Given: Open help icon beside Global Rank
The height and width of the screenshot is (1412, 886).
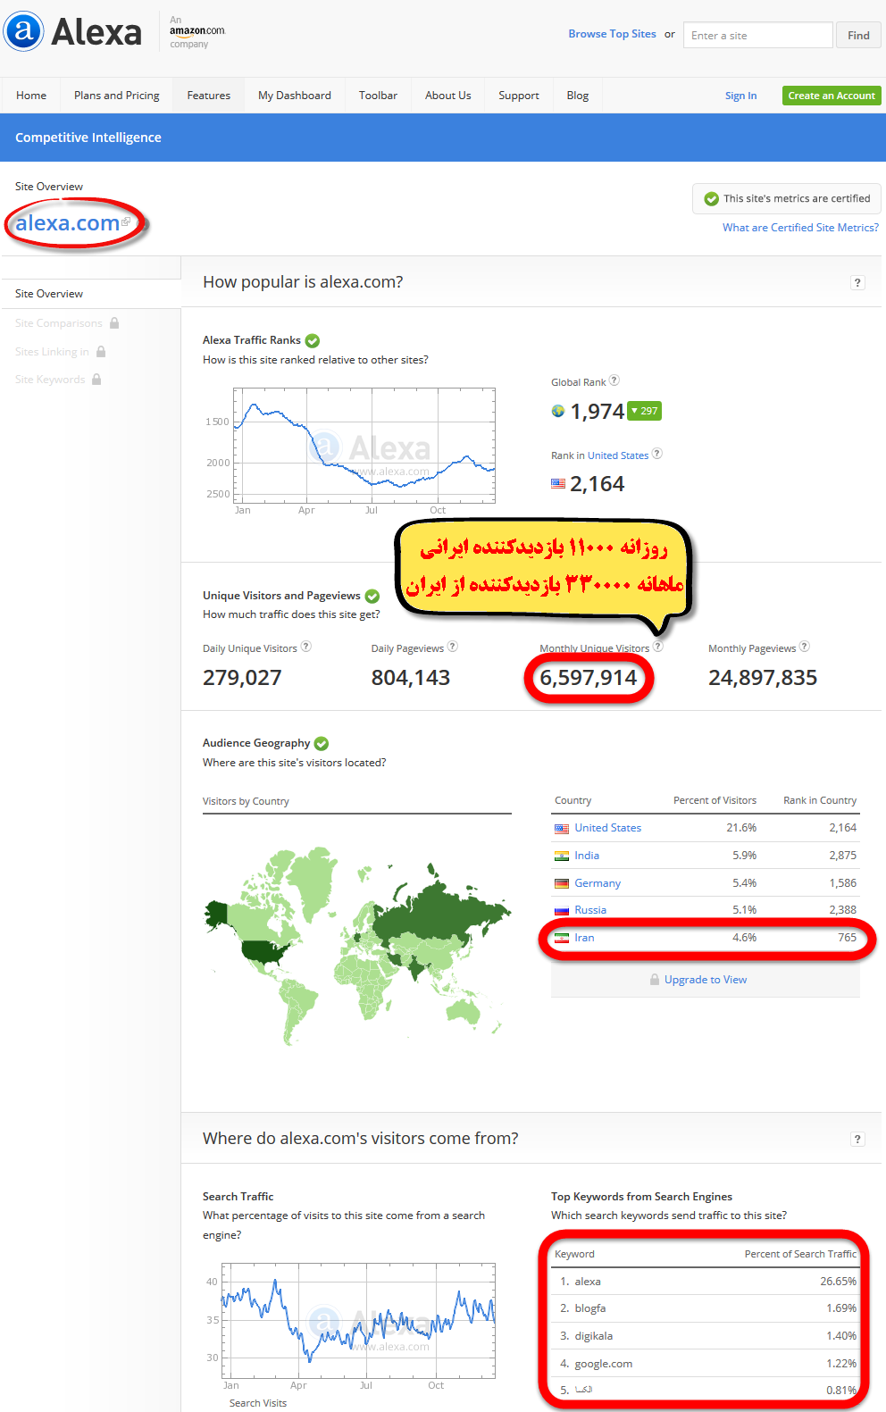Looking at the screenshot, I should pyautogui.click(x=614, y=380).
